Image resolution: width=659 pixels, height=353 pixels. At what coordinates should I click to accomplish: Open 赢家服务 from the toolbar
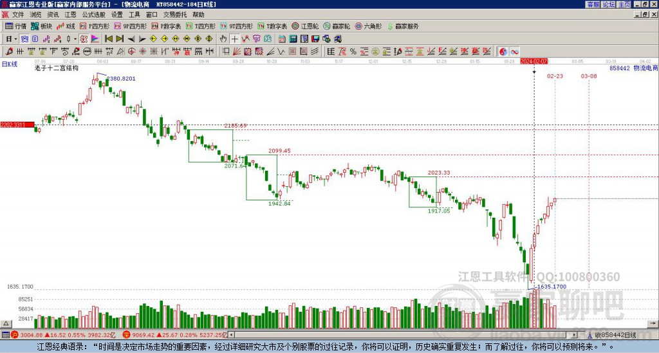(x=403, y=26)
